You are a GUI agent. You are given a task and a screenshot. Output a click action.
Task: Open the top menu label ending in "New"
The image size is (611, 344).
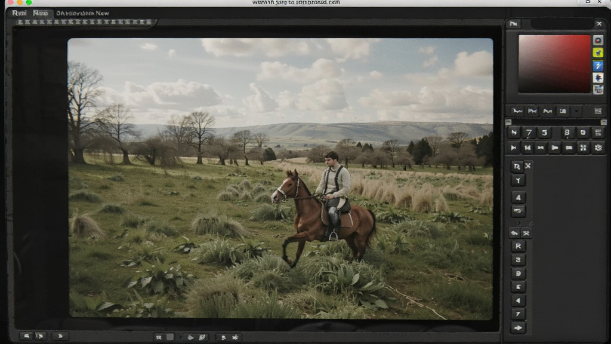[82, 13]
